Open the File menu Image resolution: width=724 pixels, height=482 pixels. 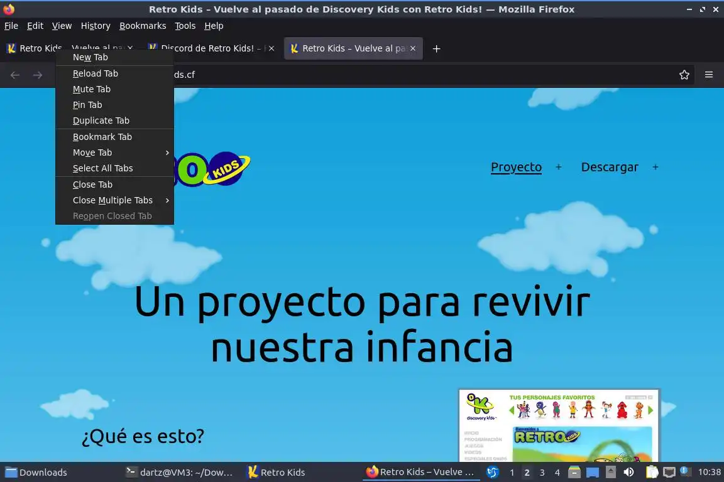point(11,26)
